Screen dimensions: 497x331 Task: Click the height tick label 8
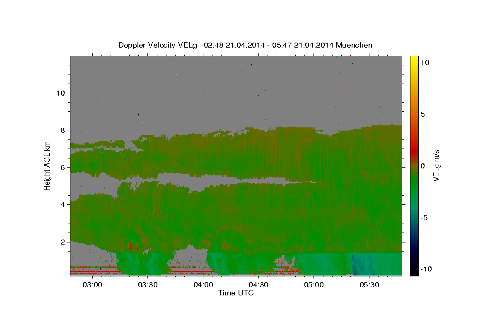[x=63, y=130]
